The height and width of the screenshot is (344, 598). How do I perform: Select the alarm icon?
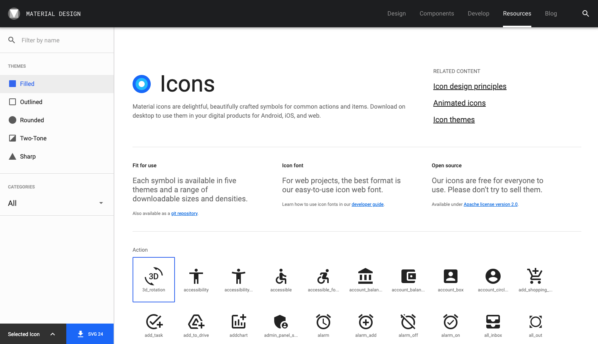click(323, 325)
